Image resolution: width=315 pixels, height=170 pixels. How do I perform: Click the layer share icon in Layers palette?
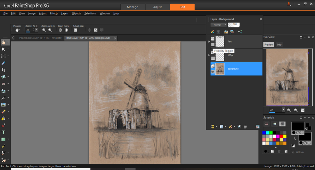[x=240, y=32]
